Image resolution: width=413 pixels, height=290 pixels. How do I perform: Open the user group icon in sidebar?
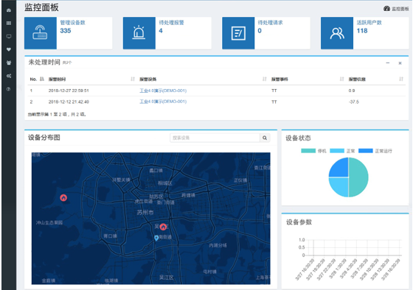tap(9, 63)
